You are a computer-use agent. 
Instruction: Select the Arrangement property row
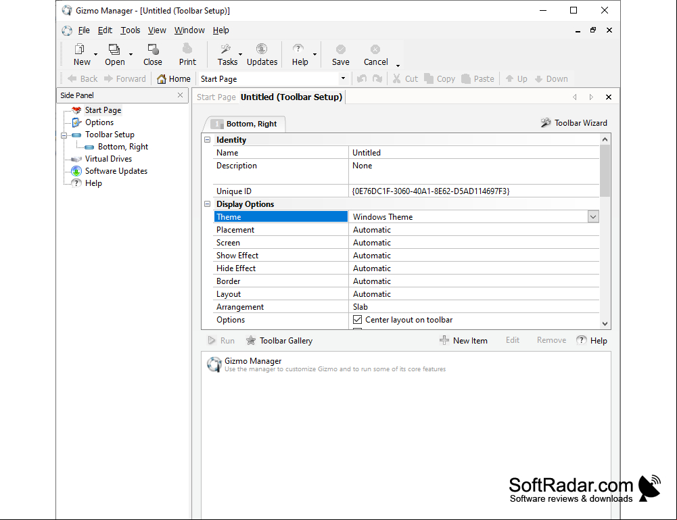pyautogui.click(x=406, y=307)
